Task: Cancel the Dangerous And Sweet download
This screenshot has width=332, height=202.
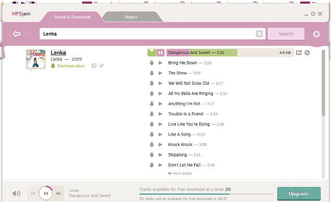Action: click(x=307, y=52)
